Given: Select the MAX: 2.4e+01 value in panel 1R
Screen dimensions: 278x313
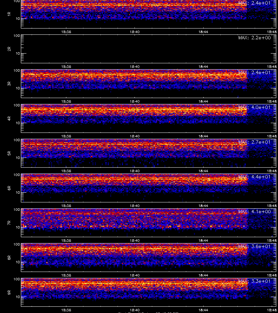Looking at the screenshot, I should click(x=254, y=3).
